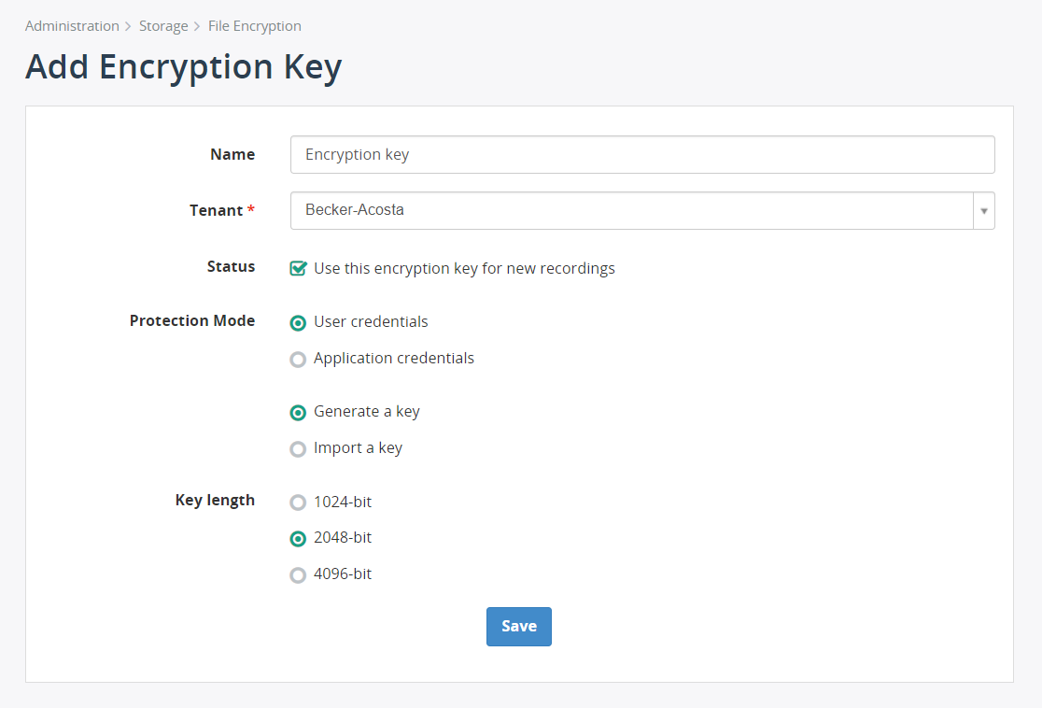Choose the Generate a key option
Viewport: 1042px width, 708px height.
299,412
